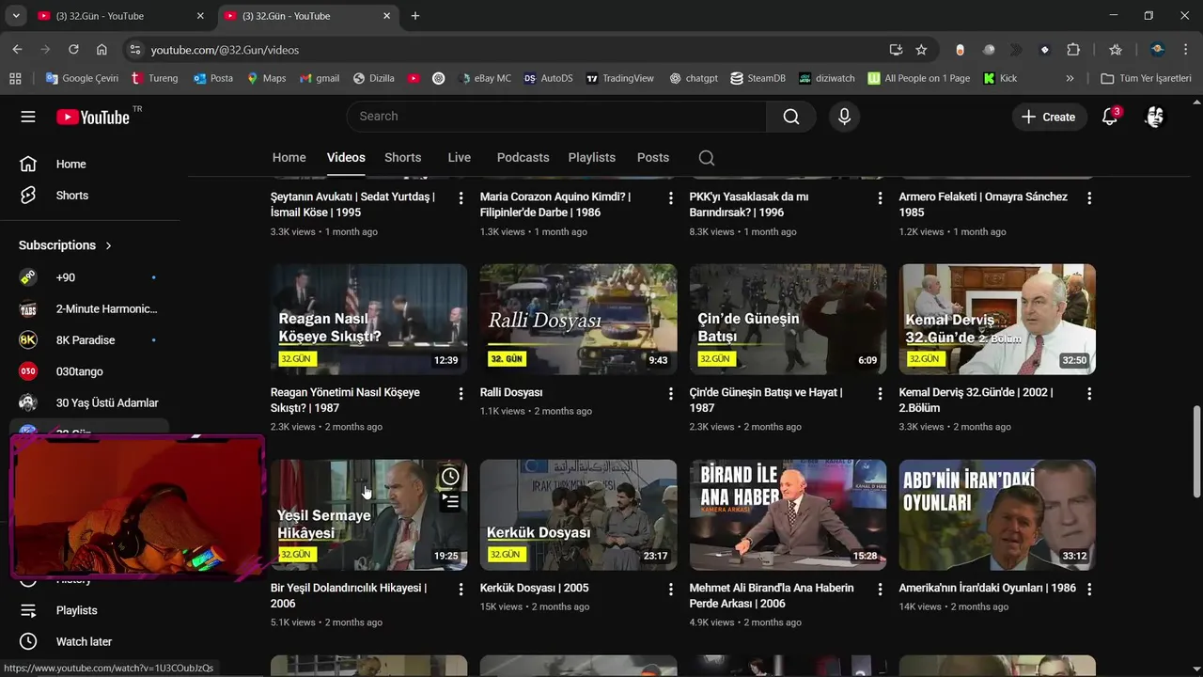
Task: Go to browser home page
Action: 102,50
